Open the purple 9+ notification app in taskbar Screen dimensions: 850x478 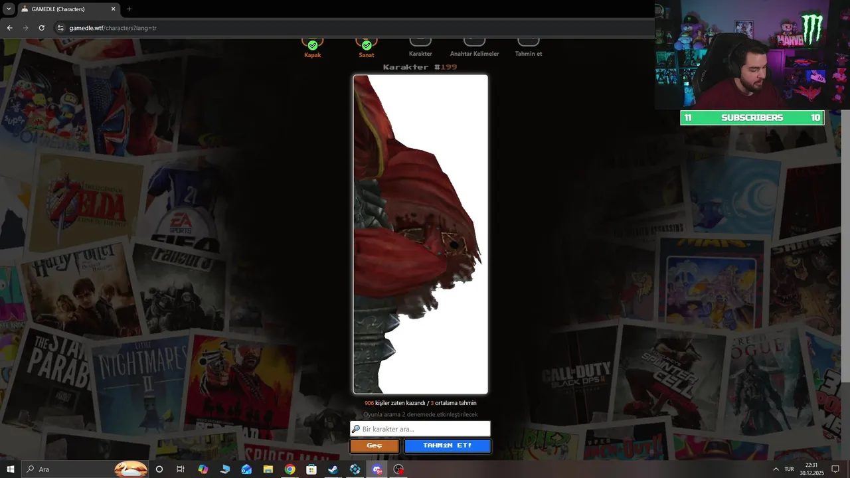377,469
